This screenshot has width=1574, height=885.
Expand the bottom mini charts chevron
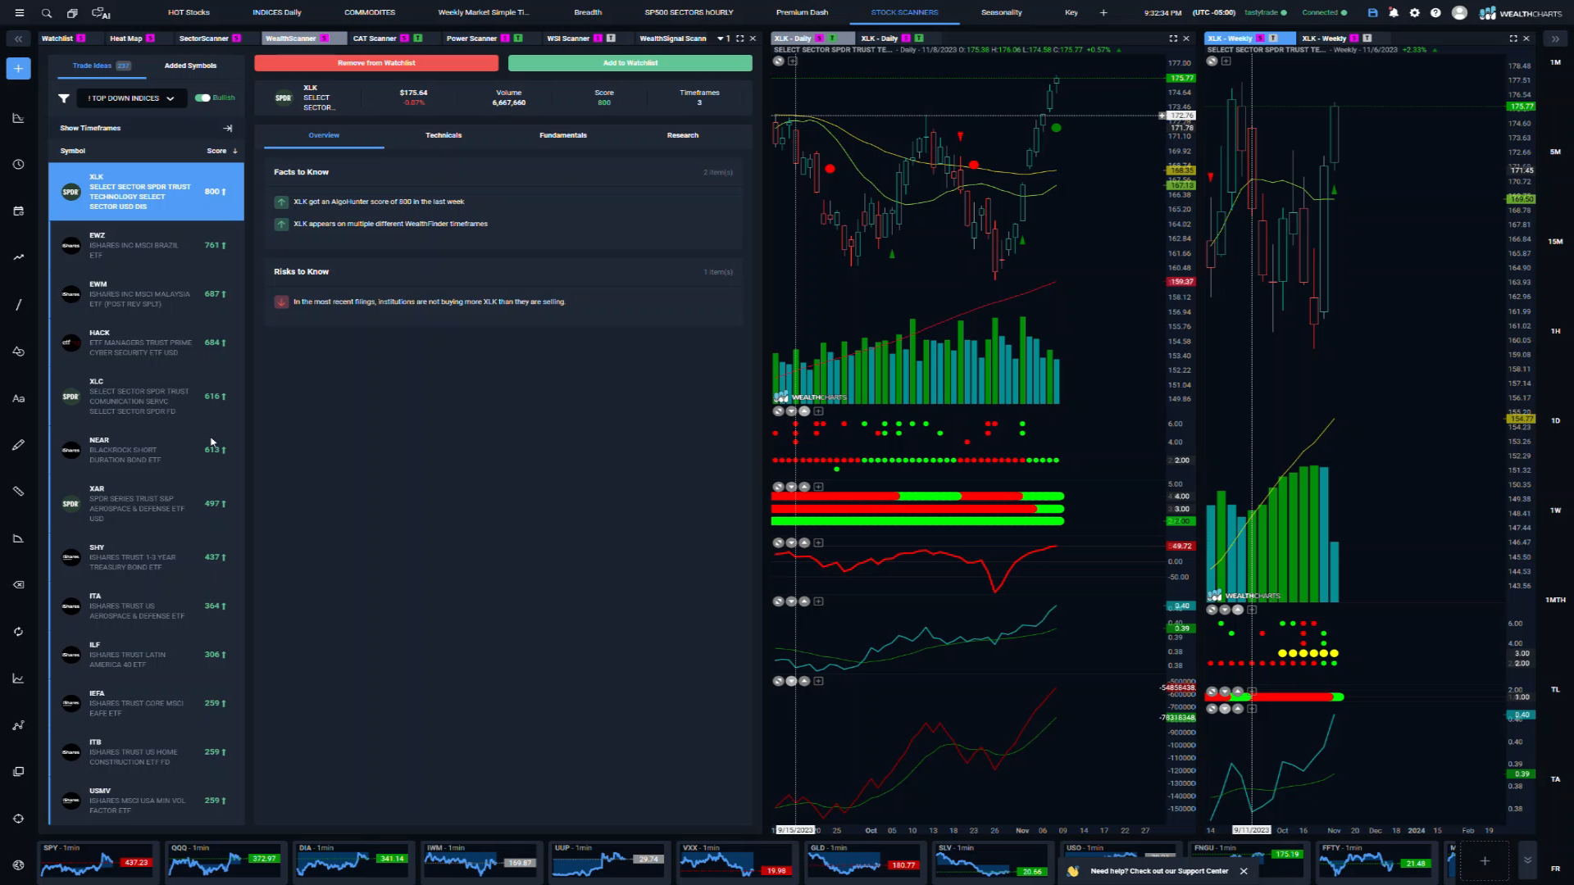[1527, 860]
